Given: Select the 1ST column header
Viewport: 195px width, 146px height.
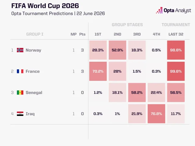Looking at the screenshot, I should point(98,34).
